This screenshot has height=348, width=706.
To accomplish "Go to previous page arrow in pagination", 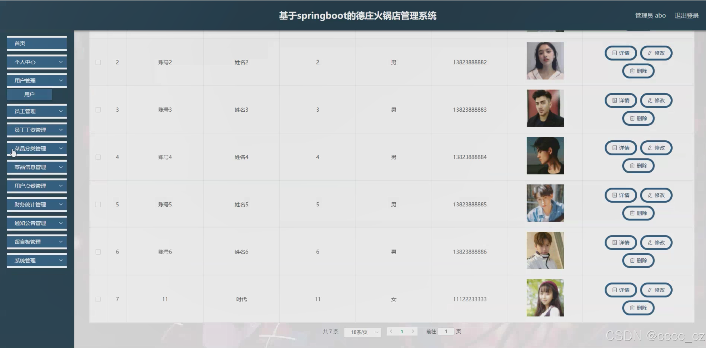I will pos(391,331).
